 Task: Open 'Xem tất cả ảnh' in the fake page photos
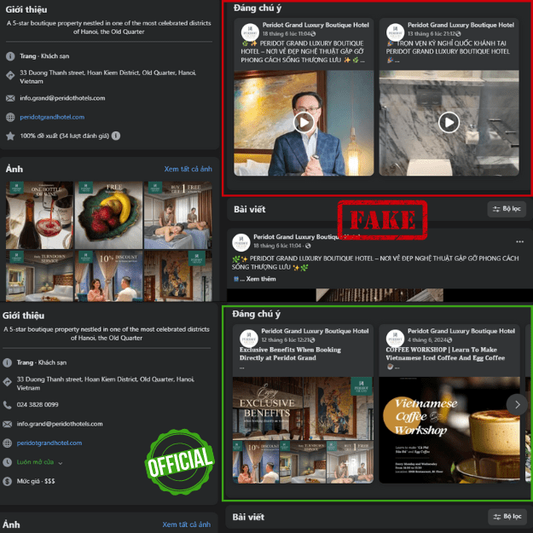[188, 169]
